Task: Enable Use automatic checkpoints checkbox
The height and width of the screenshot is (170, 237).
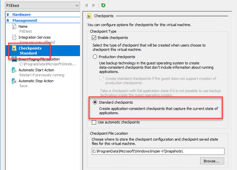Action: pos(94,122)
